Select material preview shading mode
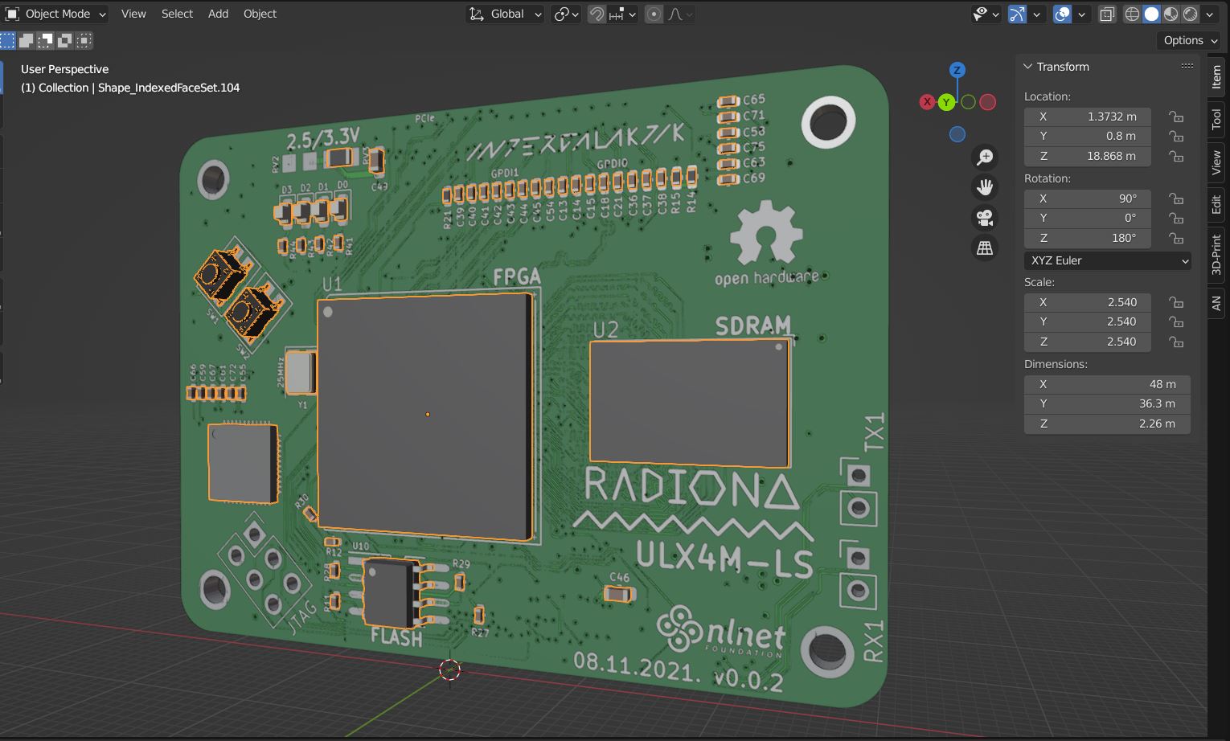1230x741 pixels. pos(1171,14)
